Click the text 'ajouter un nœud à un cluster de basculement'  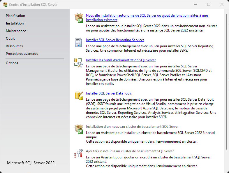[x=148, y=162]
